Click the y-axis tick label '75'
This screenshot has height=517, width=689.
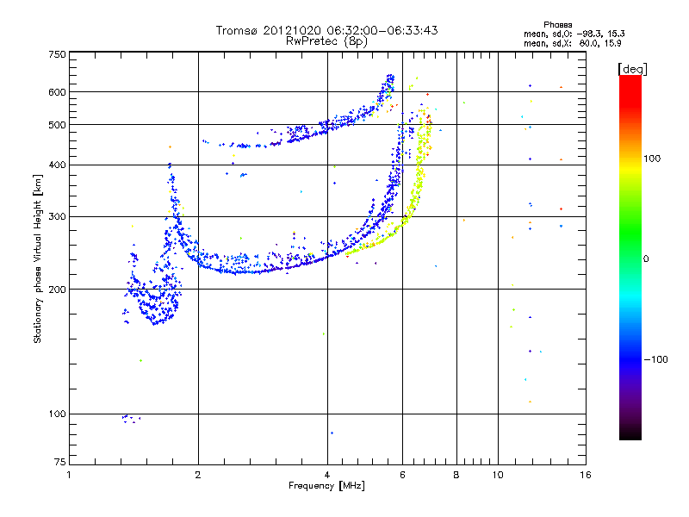coord(60,462)
